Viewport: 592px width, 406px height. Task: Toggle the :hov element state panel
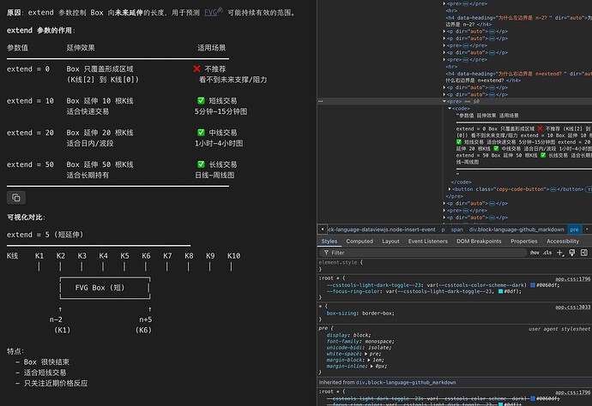pyautogui.click(x=535, y=253)
